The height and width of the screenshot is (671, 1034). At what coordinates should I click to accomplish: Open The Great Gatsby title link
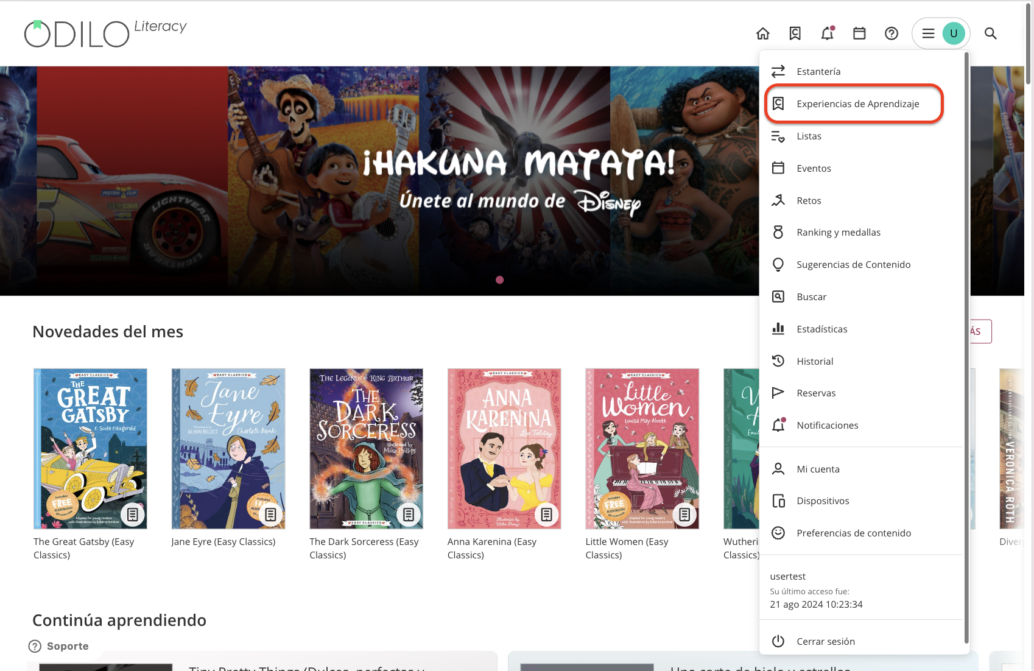click(x=84, y=548)
